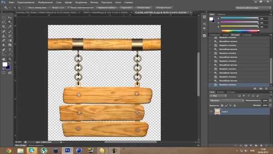Select the History Brush tool
The width and height of the screenshot is (273, 154).
click(x=10, y=36)
